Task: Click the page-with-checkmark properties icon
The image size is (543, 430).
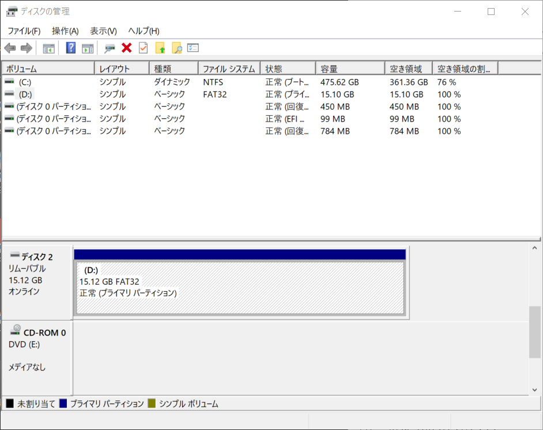Action: pyautogui.click(x=142, y=48)
